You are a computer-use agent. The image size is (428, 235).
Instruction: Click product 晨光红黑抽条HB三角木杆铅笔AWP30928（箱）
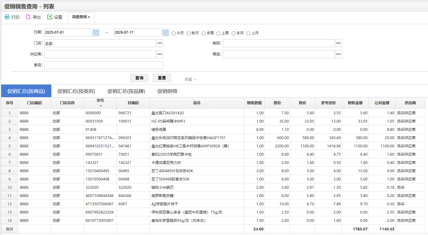pos(190,146)
